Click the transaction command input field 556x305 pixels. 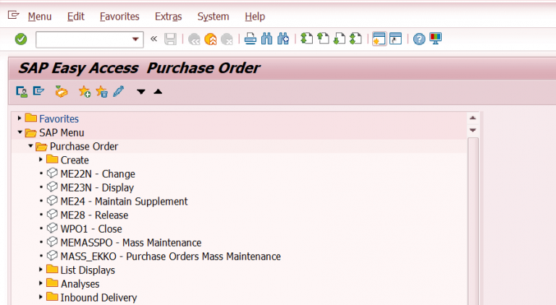(82, 39)
